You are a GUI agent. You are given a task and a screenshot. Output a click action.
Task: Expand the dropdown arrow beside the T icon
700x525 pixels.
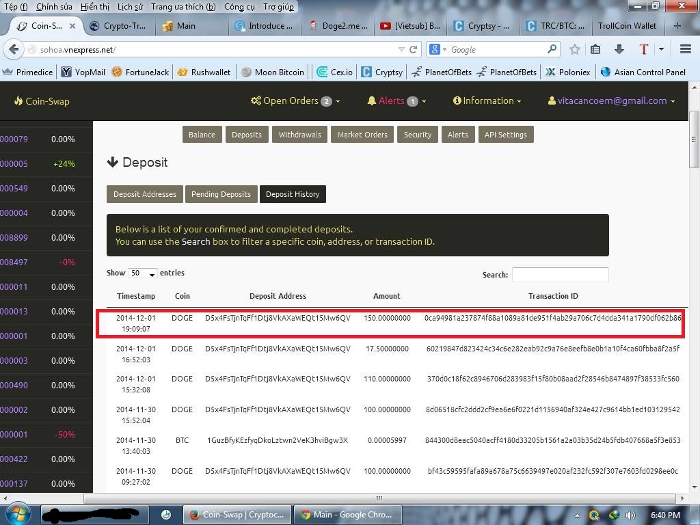click(x=661, y=49)
